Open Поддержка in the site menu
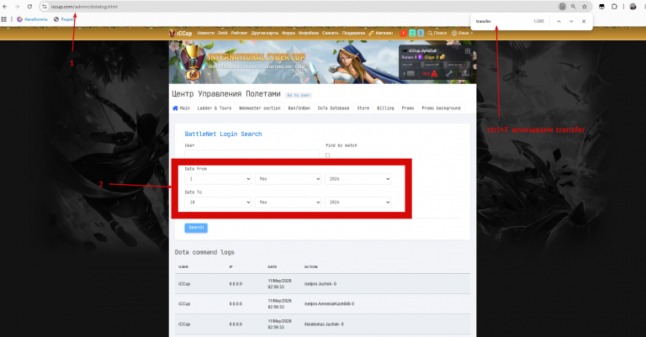This screenshot has width=646, height=337. pos(353,33)
